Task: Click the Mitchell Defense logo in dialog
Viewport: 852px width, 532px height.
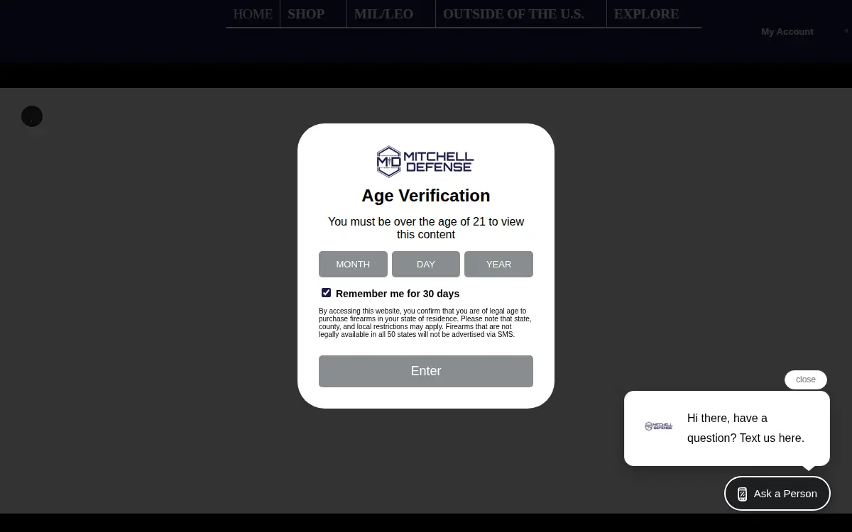Action: point(425,162)
